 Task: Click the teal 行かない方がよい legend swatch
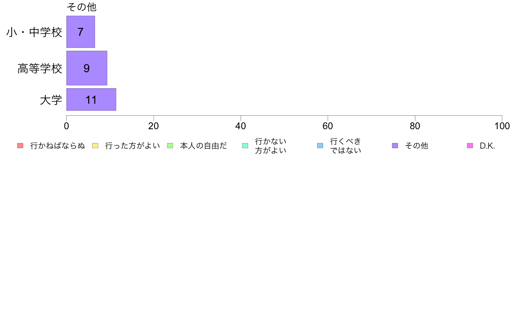245,146
